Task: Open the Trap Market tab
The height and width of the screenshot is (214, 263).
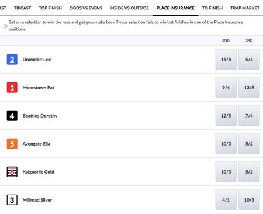Action: [x=245, y=8]
